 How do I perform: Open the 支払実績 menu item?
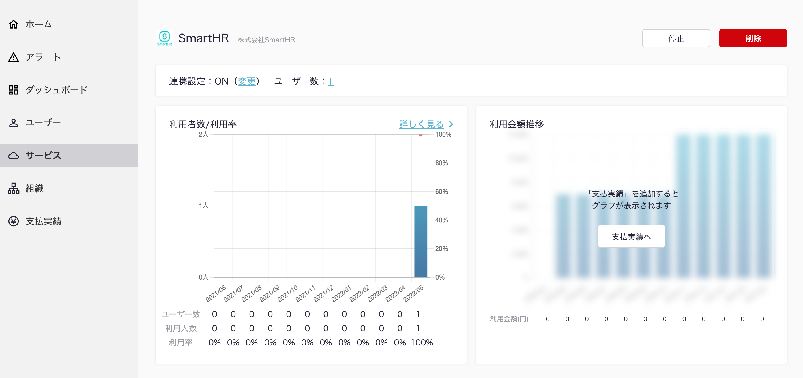(x=43, y=221)
